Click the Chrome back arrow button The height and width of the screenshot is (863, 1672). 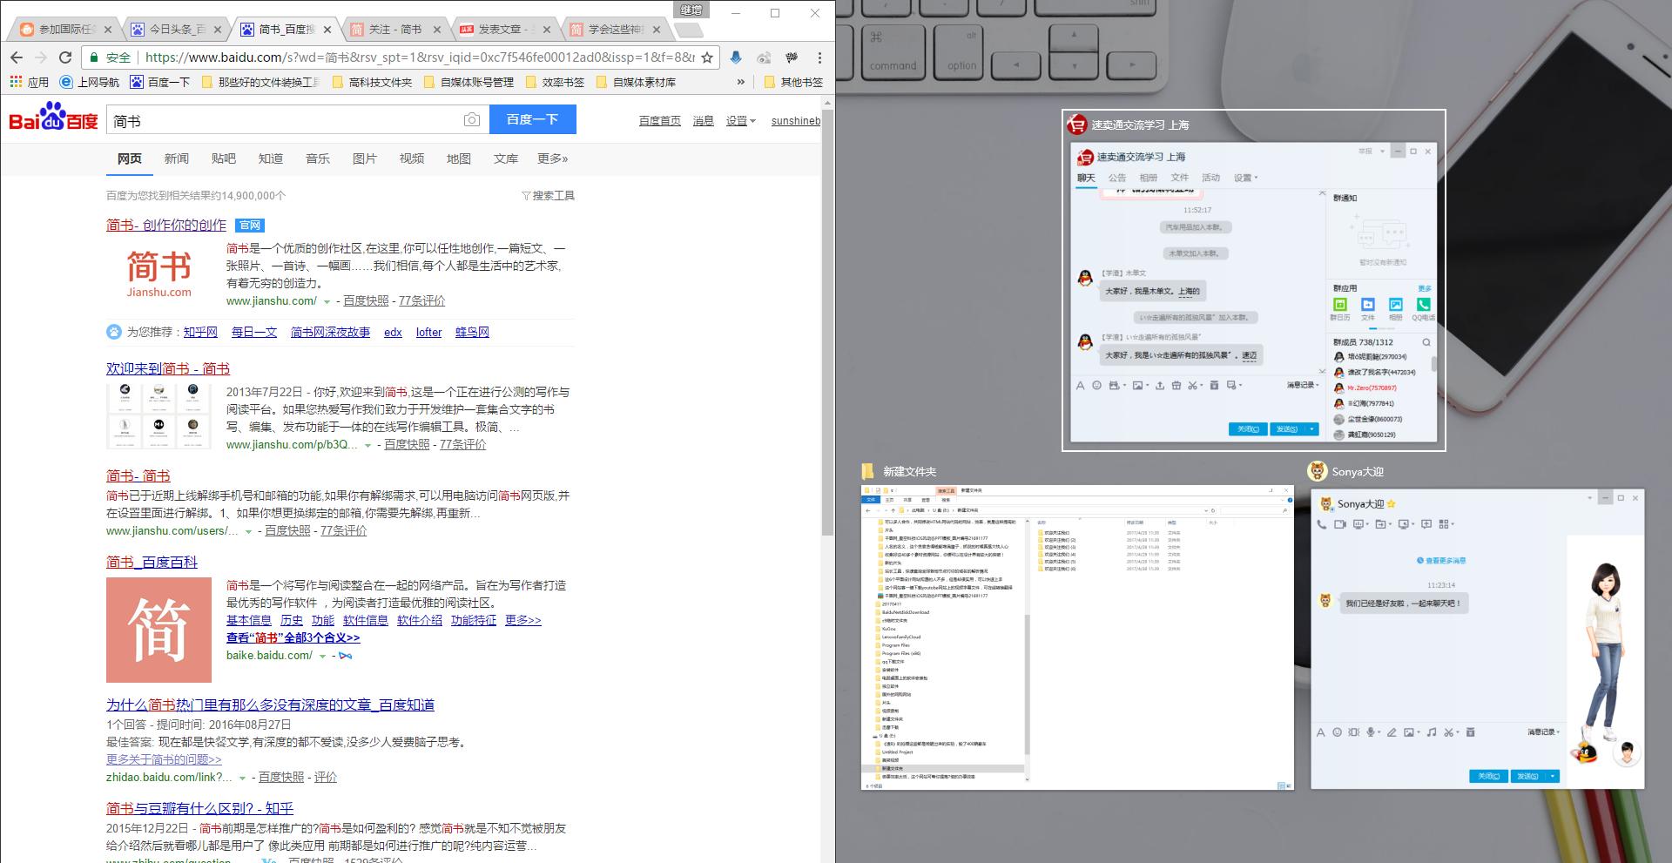tap(17, 57)
